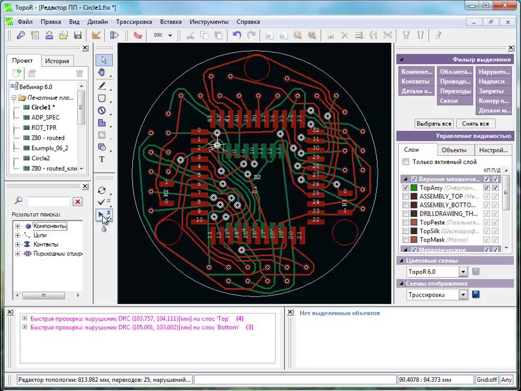This screenshot has width=521, height=391.
Task: Click the Выбрать все button
Action: tap(434, 124)
